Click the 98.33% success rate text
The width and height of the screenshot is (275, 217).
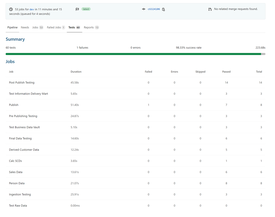(189, 48)
